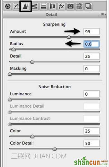Click the Detail value field showing 25
The height and width of the screenshot is (167, 109).
[91, 56]
